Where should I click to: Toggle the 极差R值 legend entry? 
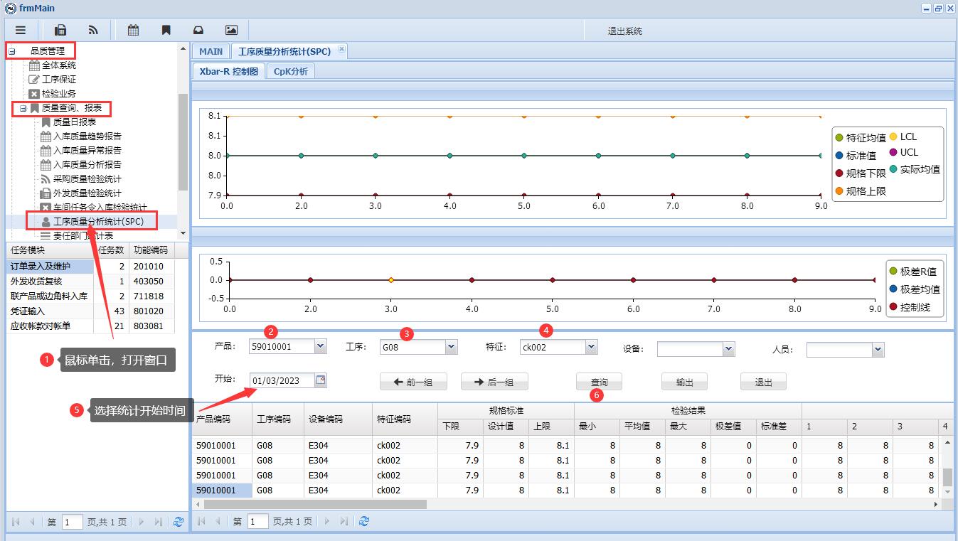pos(913,272)
